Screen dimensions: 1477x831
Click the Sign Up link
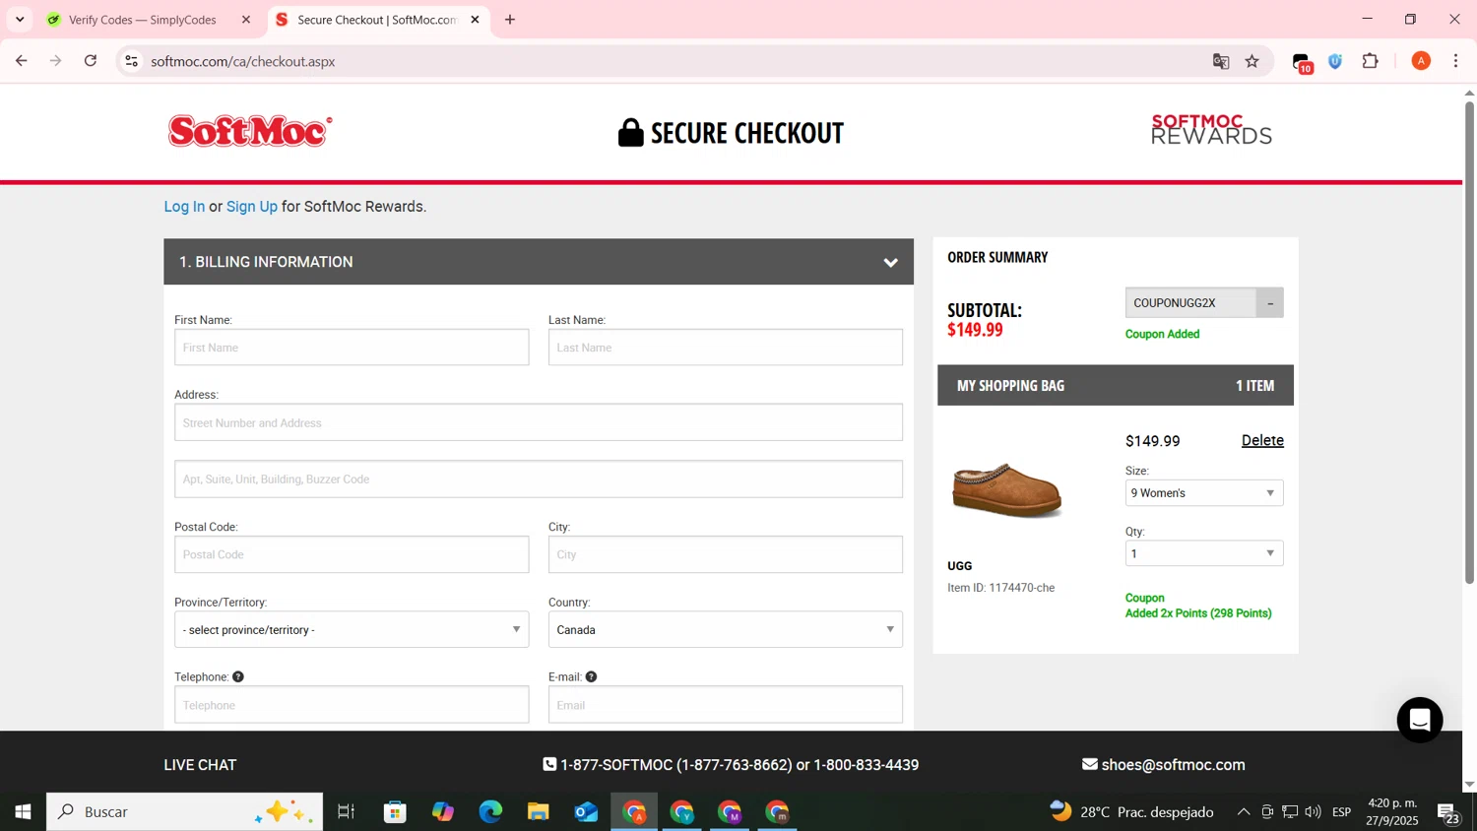tap(252, 207)
